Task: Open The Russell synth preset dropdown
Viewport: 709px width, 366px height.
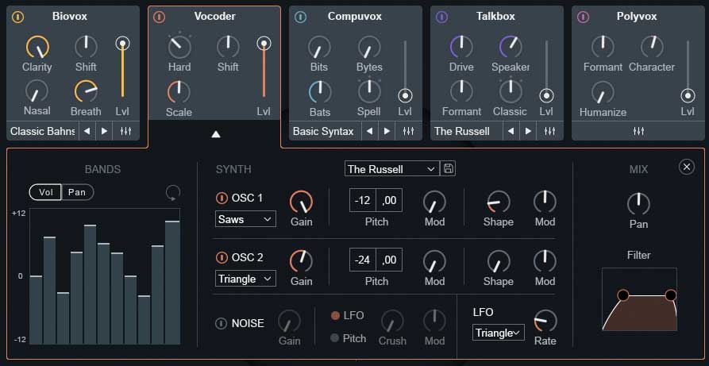Action: click(391, 169)
